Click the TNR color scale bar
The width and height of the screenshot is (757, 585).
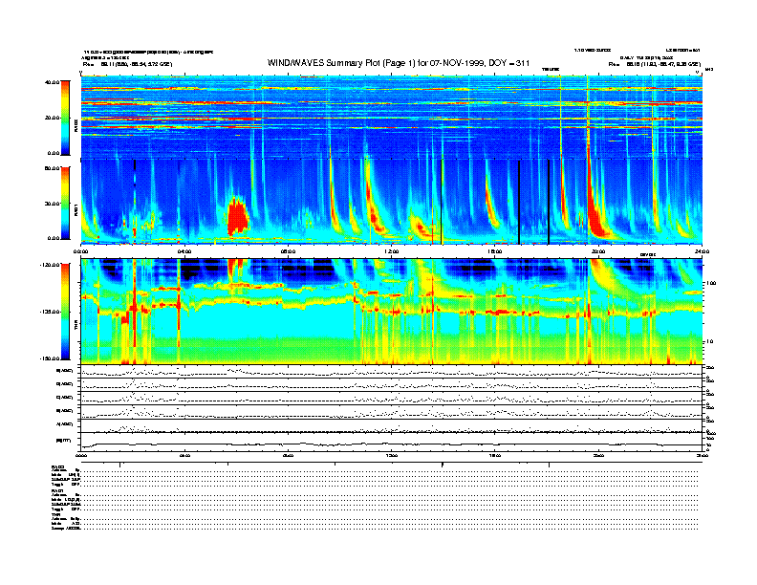point(65,312)
